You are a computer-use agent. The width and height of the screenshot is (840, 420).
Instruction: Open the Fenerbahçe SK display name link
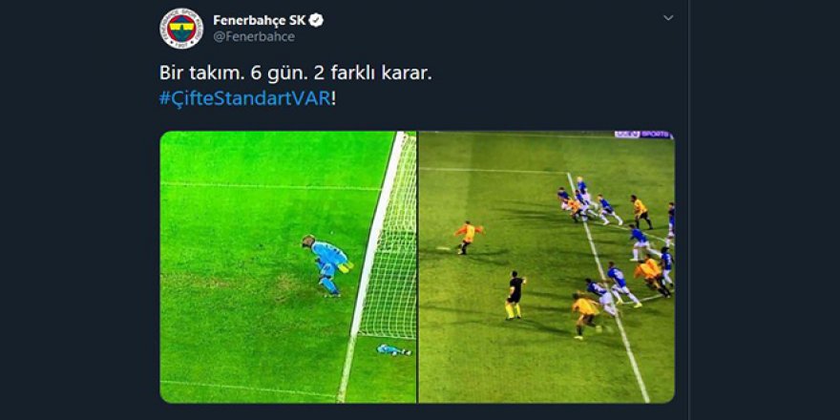(x=260, y=20)
